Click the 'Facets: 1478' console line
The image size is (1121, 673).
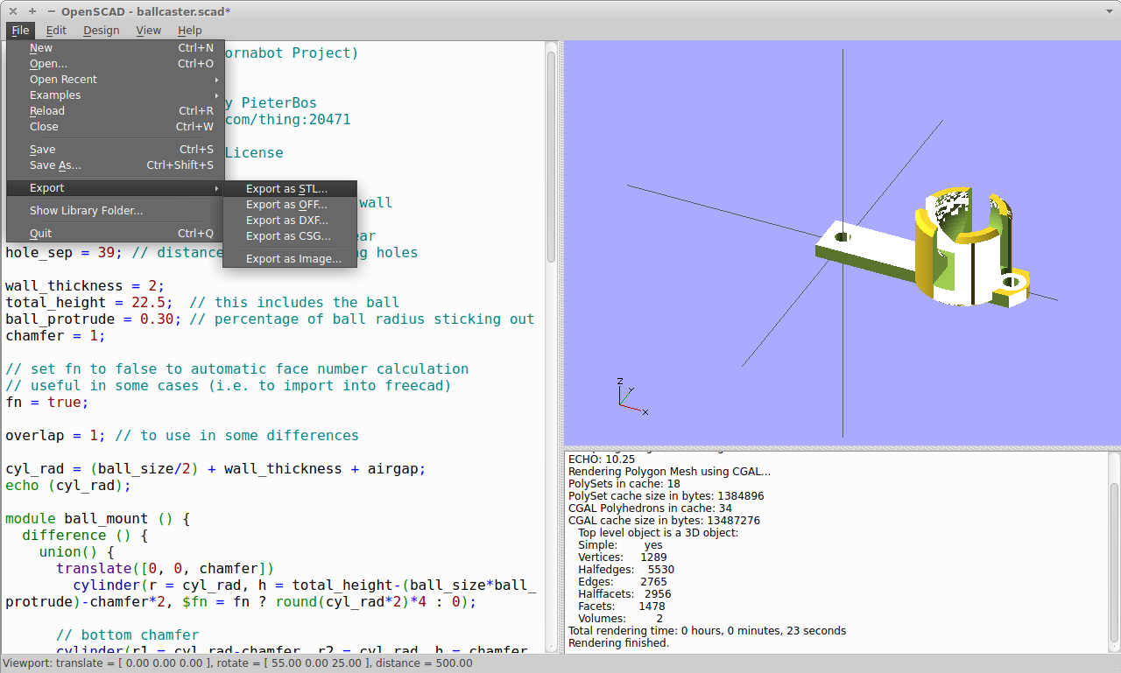pos(621,606)
